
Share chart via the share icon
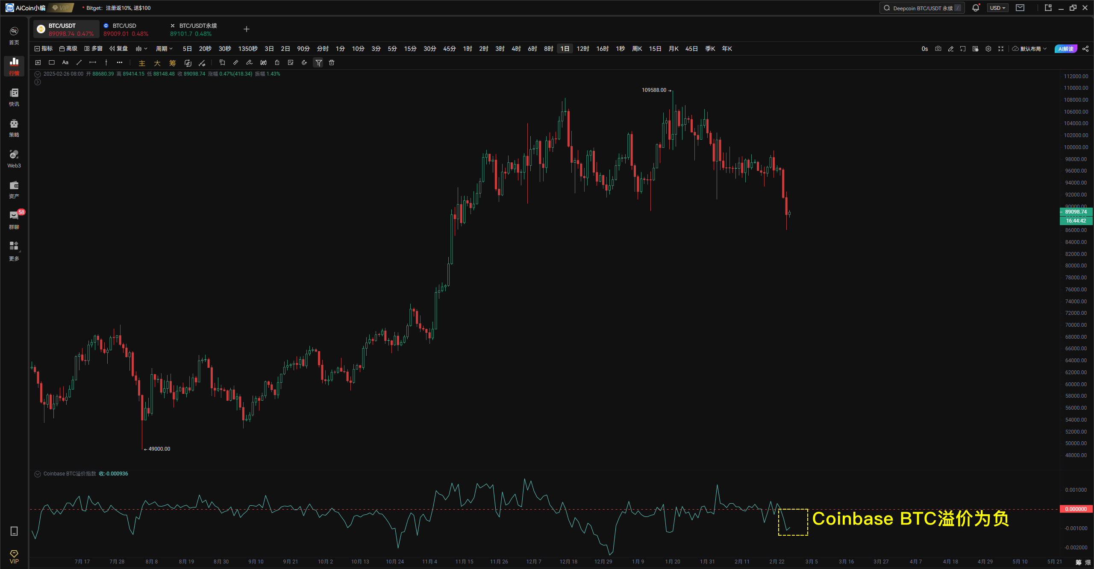(1085, 49)
